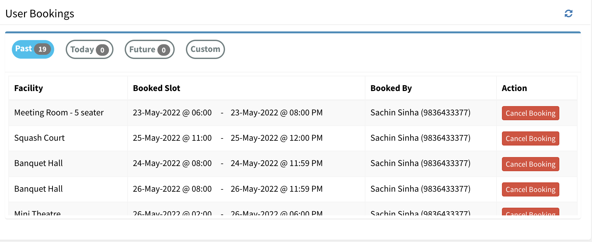Click the Action column header
The height and width of the screenshot is (242, 592).
(x=514, y=88)
